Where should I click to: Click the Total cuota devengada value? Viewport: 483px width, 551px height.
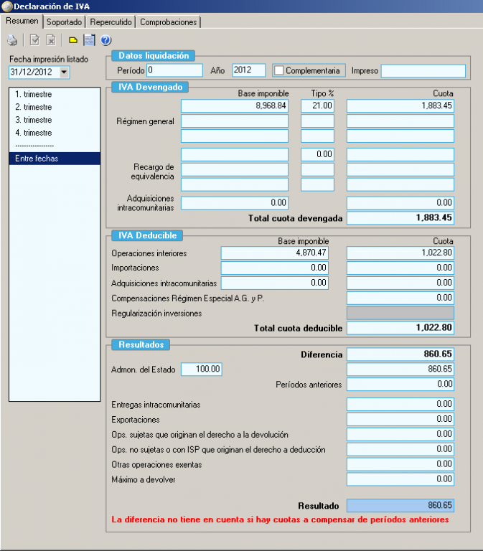point(400,218)
